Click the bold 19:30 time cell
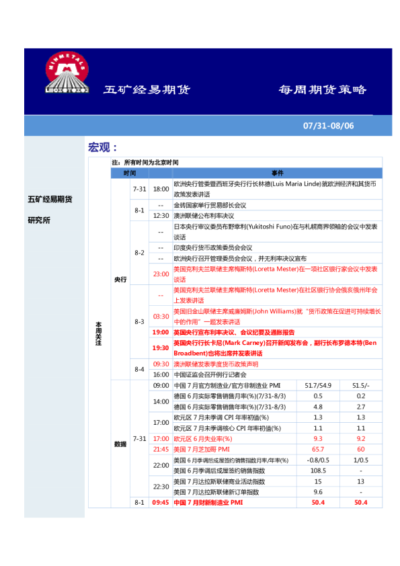The height and width of the screenshot is (566, 400). point(161,348)
